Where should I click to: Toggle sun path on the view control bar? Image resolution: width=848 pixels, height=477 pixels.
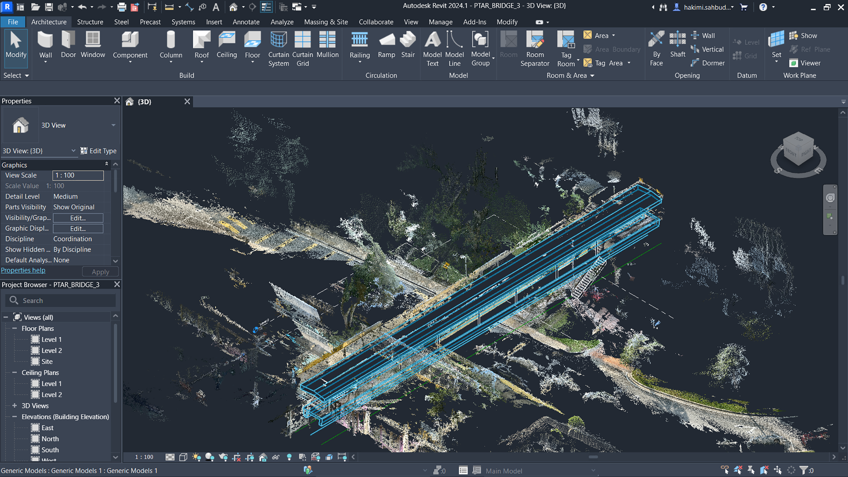click(x=196, y=457)
